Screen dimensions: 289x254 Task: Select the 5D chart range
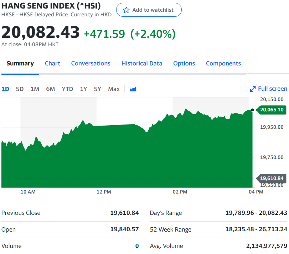tap(20, 89)
